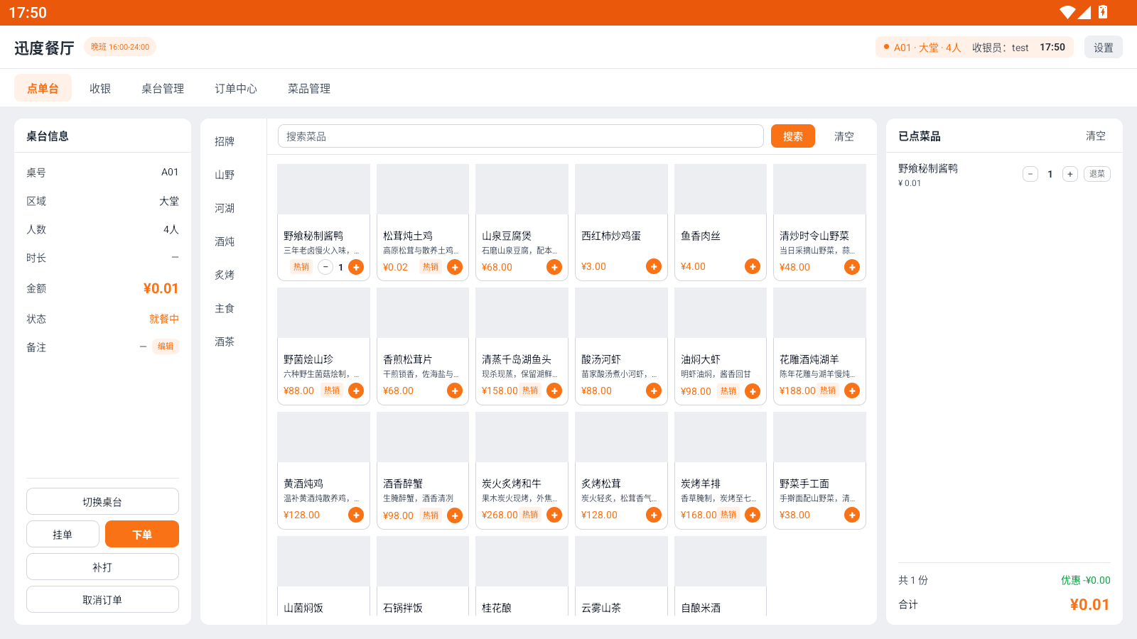The width and height of the screenshot is (1137, 639).
Task: Edit the 备注 with 编辑 button
Action: [x=166, y=346]
